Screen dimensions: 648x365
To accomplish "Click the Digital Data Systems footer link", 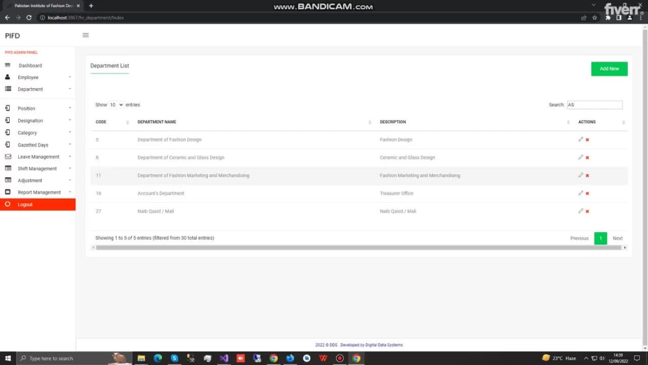I will [x=384, y=345].
